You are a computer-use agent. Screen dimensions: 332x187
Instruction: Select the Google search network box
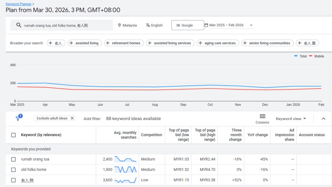tap(188, 25)
